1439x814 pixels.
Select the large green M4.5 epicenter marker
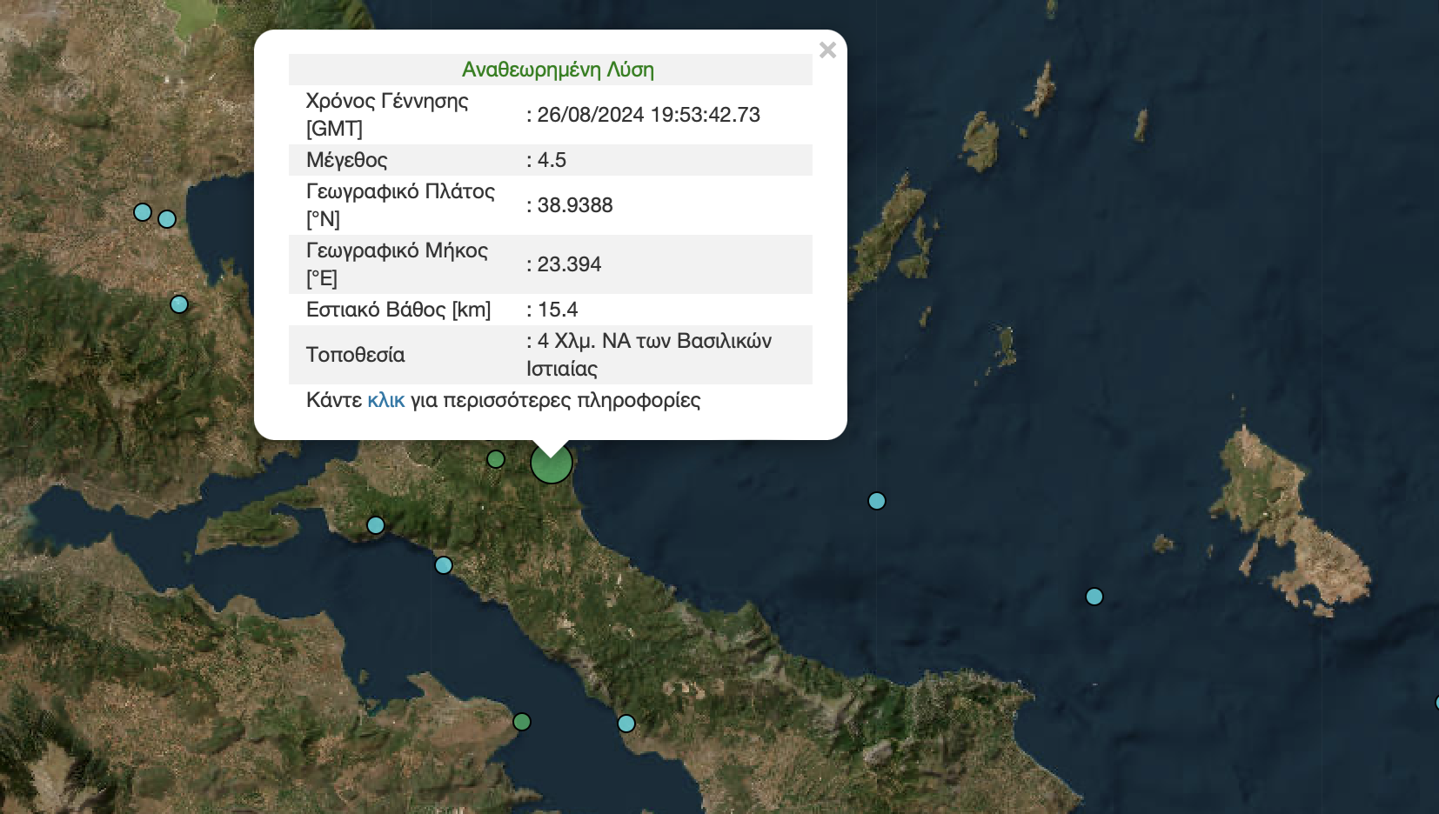551,463
